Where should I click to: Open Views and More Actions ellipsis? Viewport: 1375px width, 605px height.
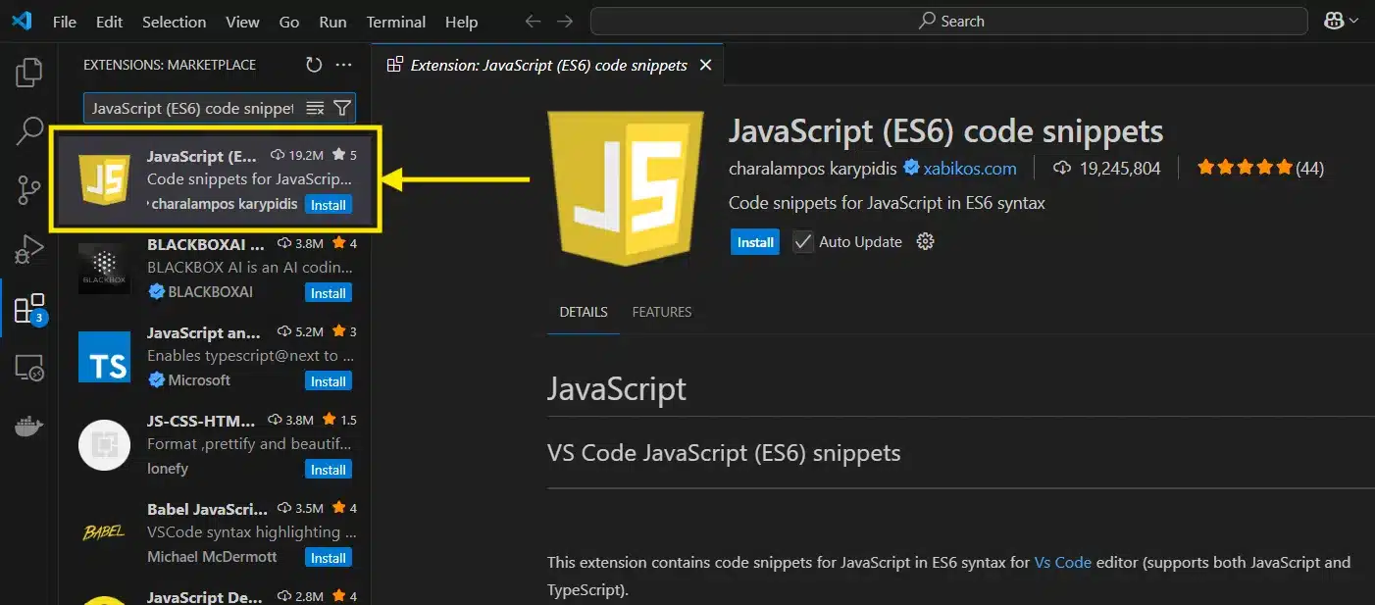click(343, 65)
